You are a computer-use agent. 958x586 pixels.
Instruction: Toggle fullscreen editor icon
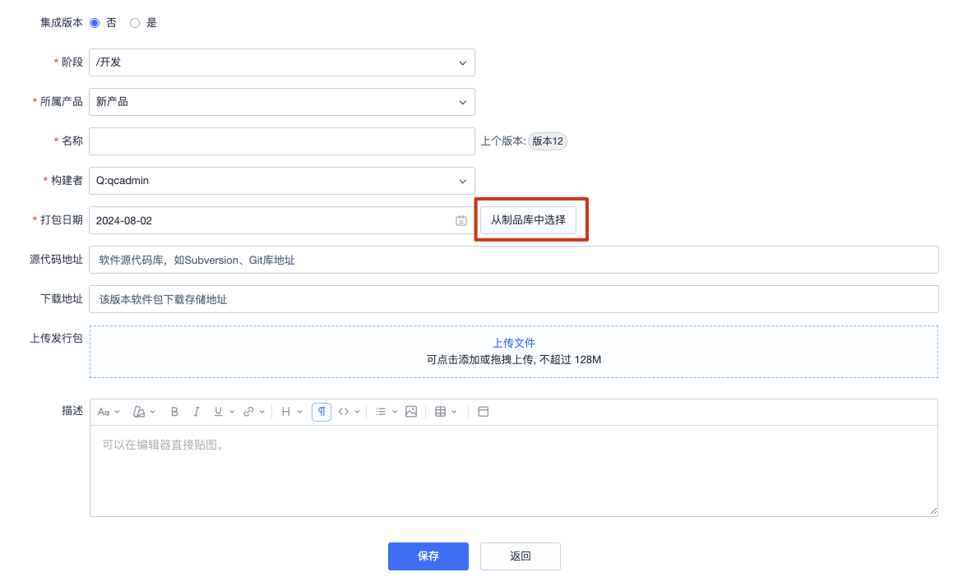(484, 412)
